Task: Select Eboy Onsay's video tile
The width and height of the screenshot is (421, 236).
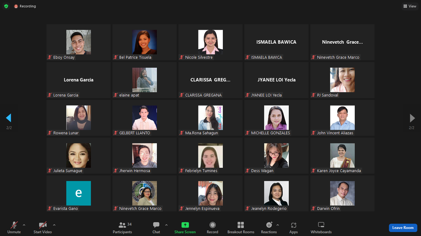Action: [79, 42]
